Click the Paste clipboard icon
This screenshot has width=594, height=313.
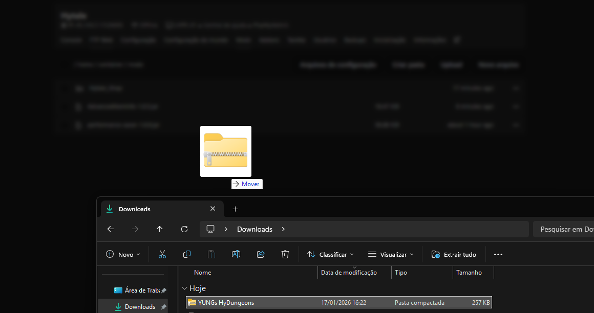(x=211, y=254)
